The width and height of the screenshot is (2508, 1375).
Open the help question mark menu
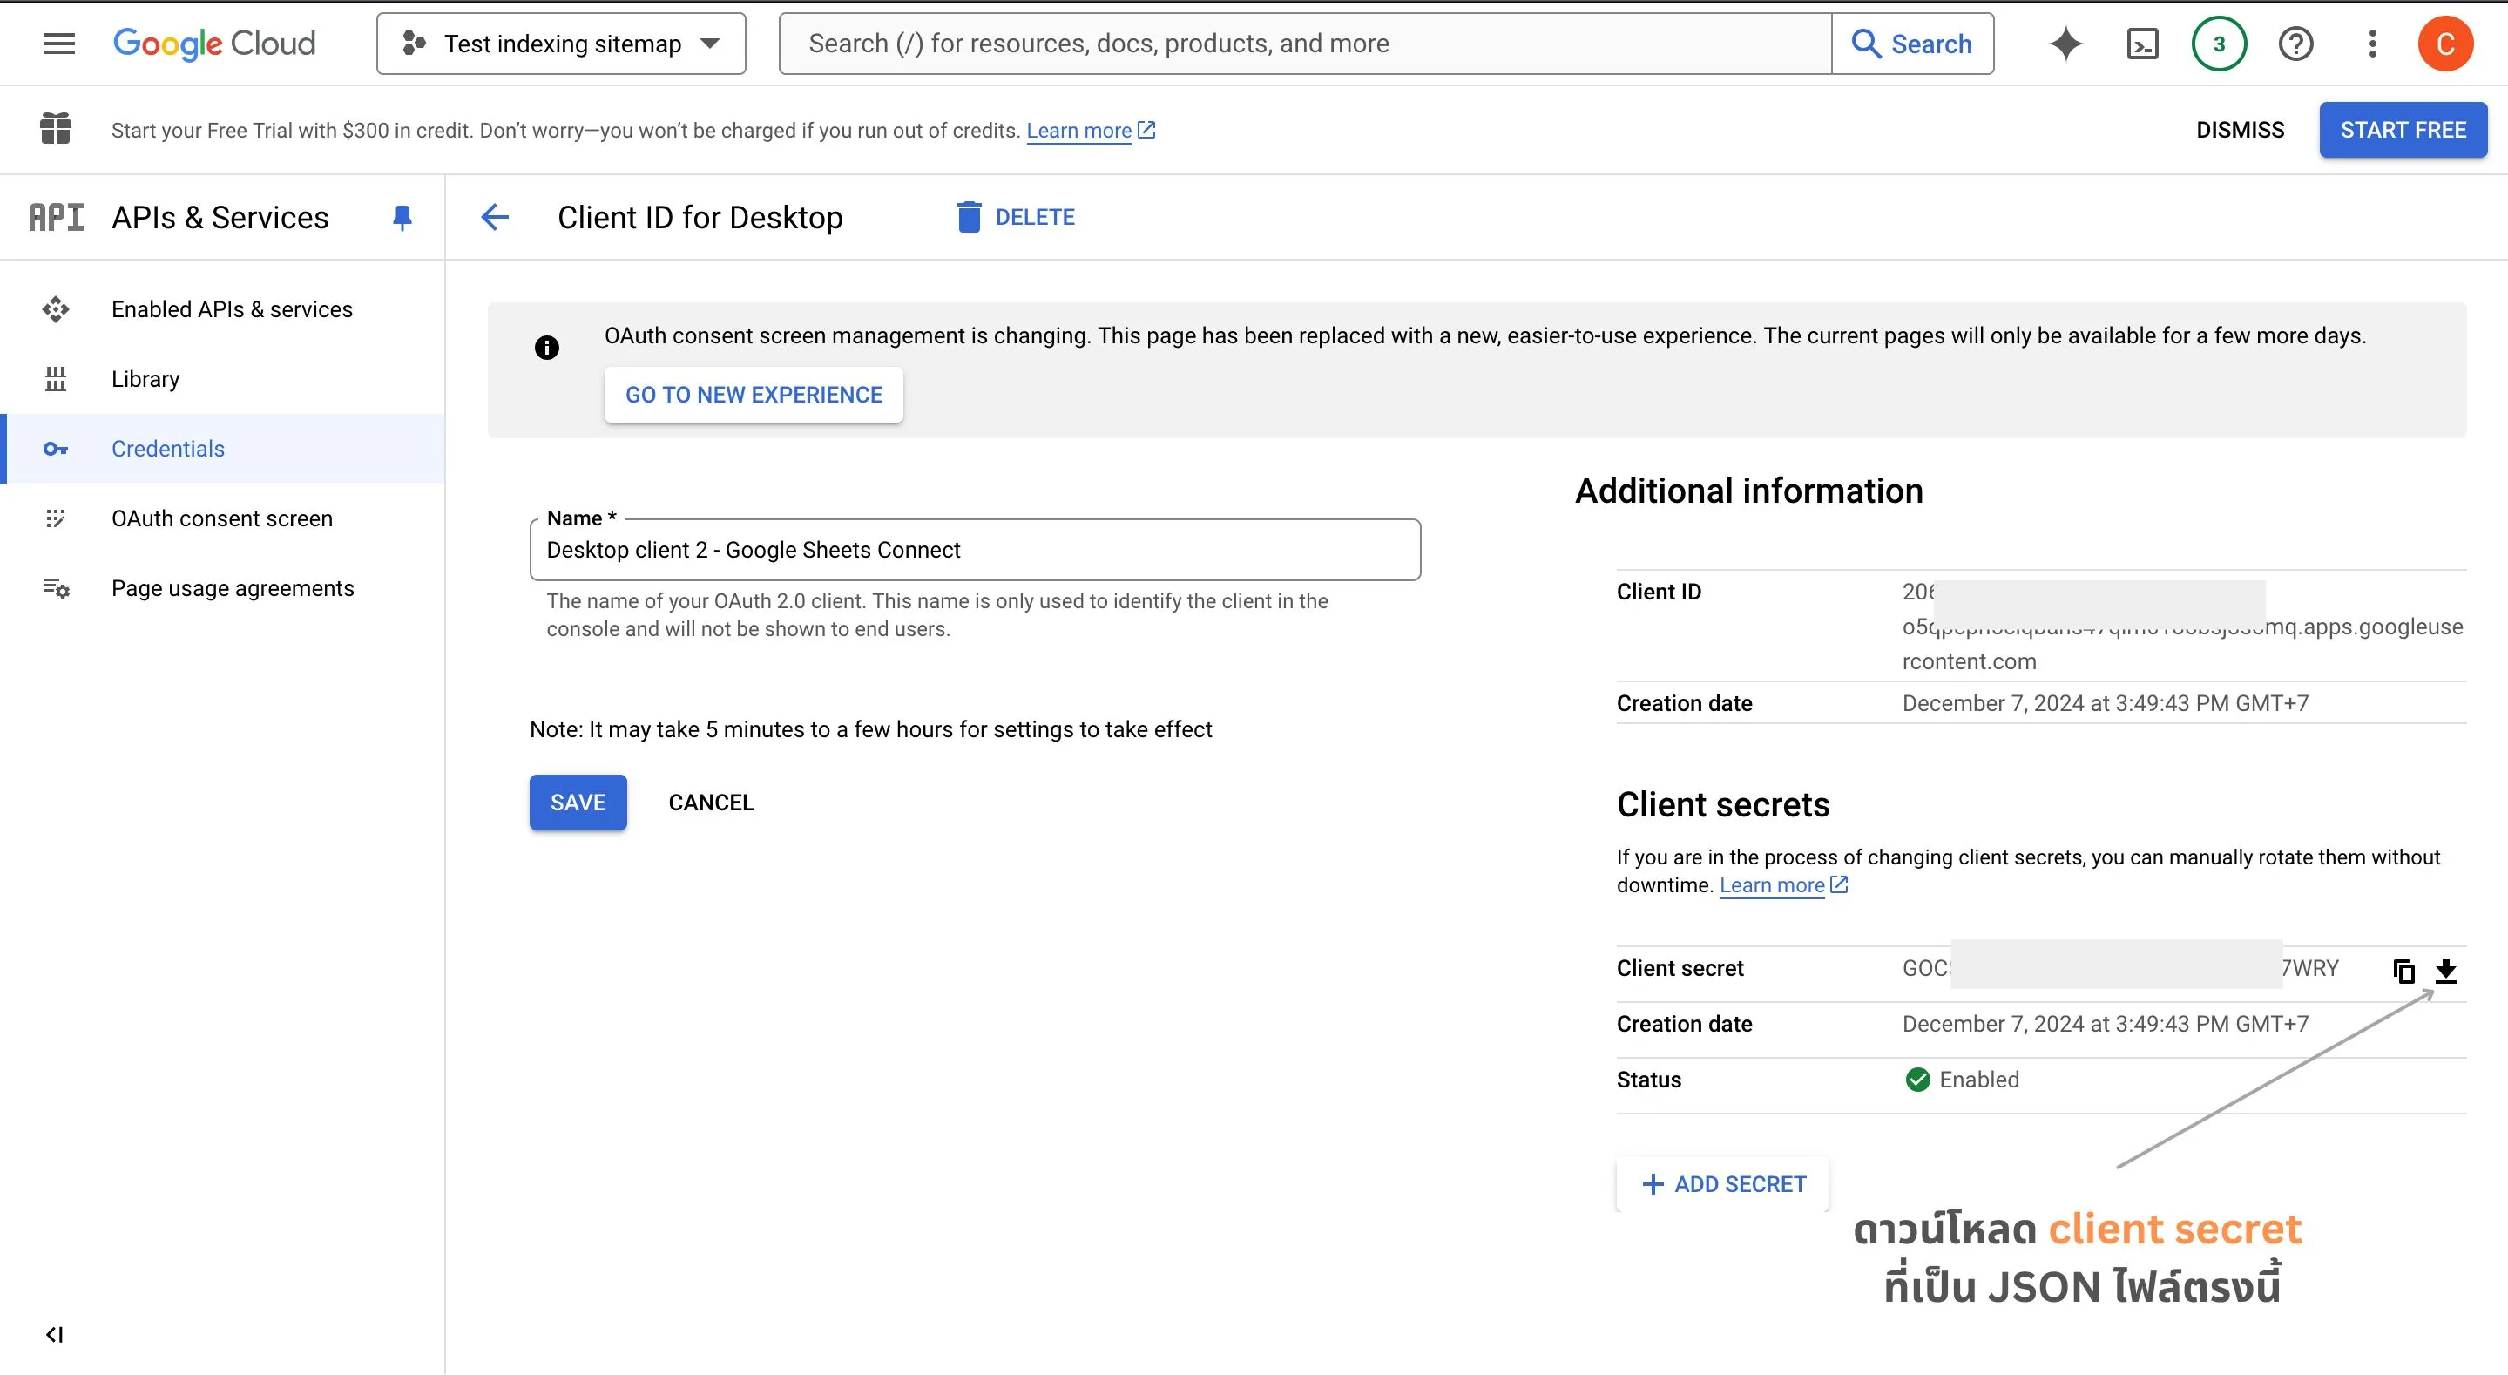tap(2295, 44)
